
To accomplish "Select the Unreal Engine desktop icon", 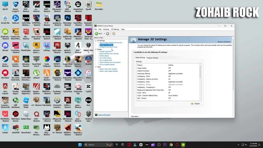I will tap(78, 7).
